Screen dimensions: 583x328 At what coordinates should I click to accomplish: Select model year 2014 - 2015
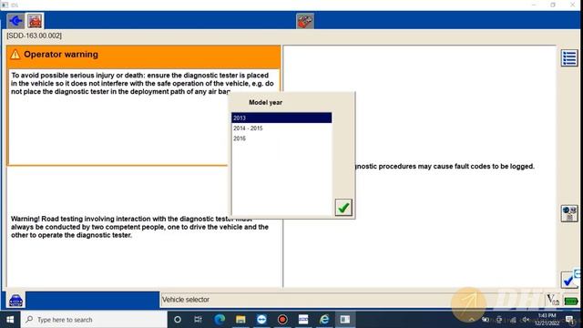tap(281, 128)
